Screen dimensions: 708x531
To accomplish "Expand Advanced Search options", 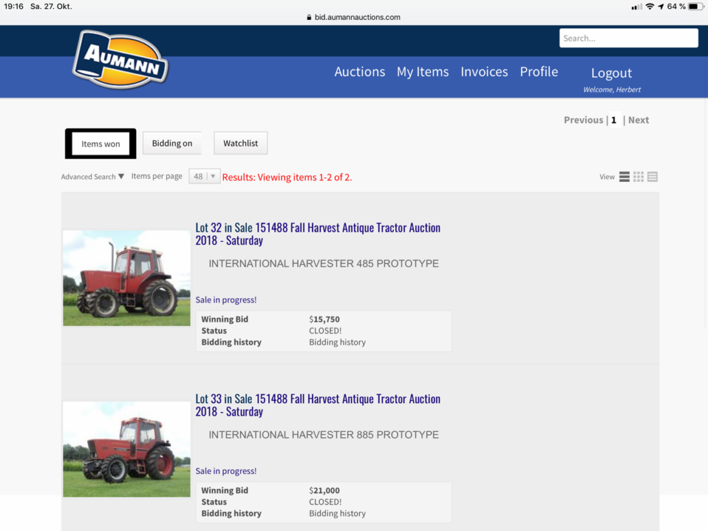I will [x=93, y=177].
